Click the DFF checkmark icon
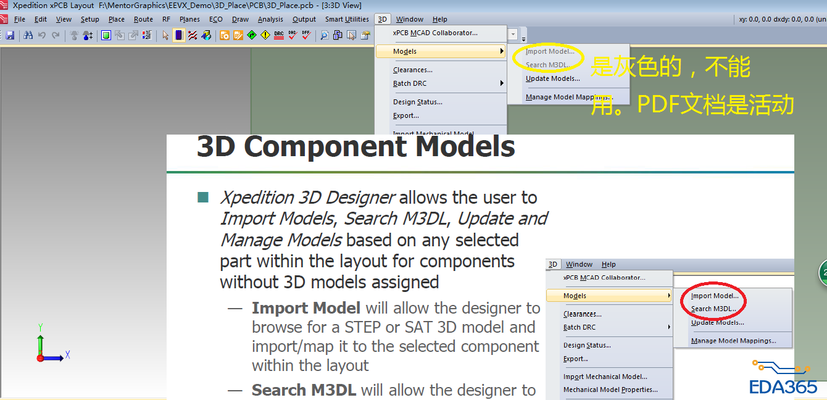 (306, 35)
